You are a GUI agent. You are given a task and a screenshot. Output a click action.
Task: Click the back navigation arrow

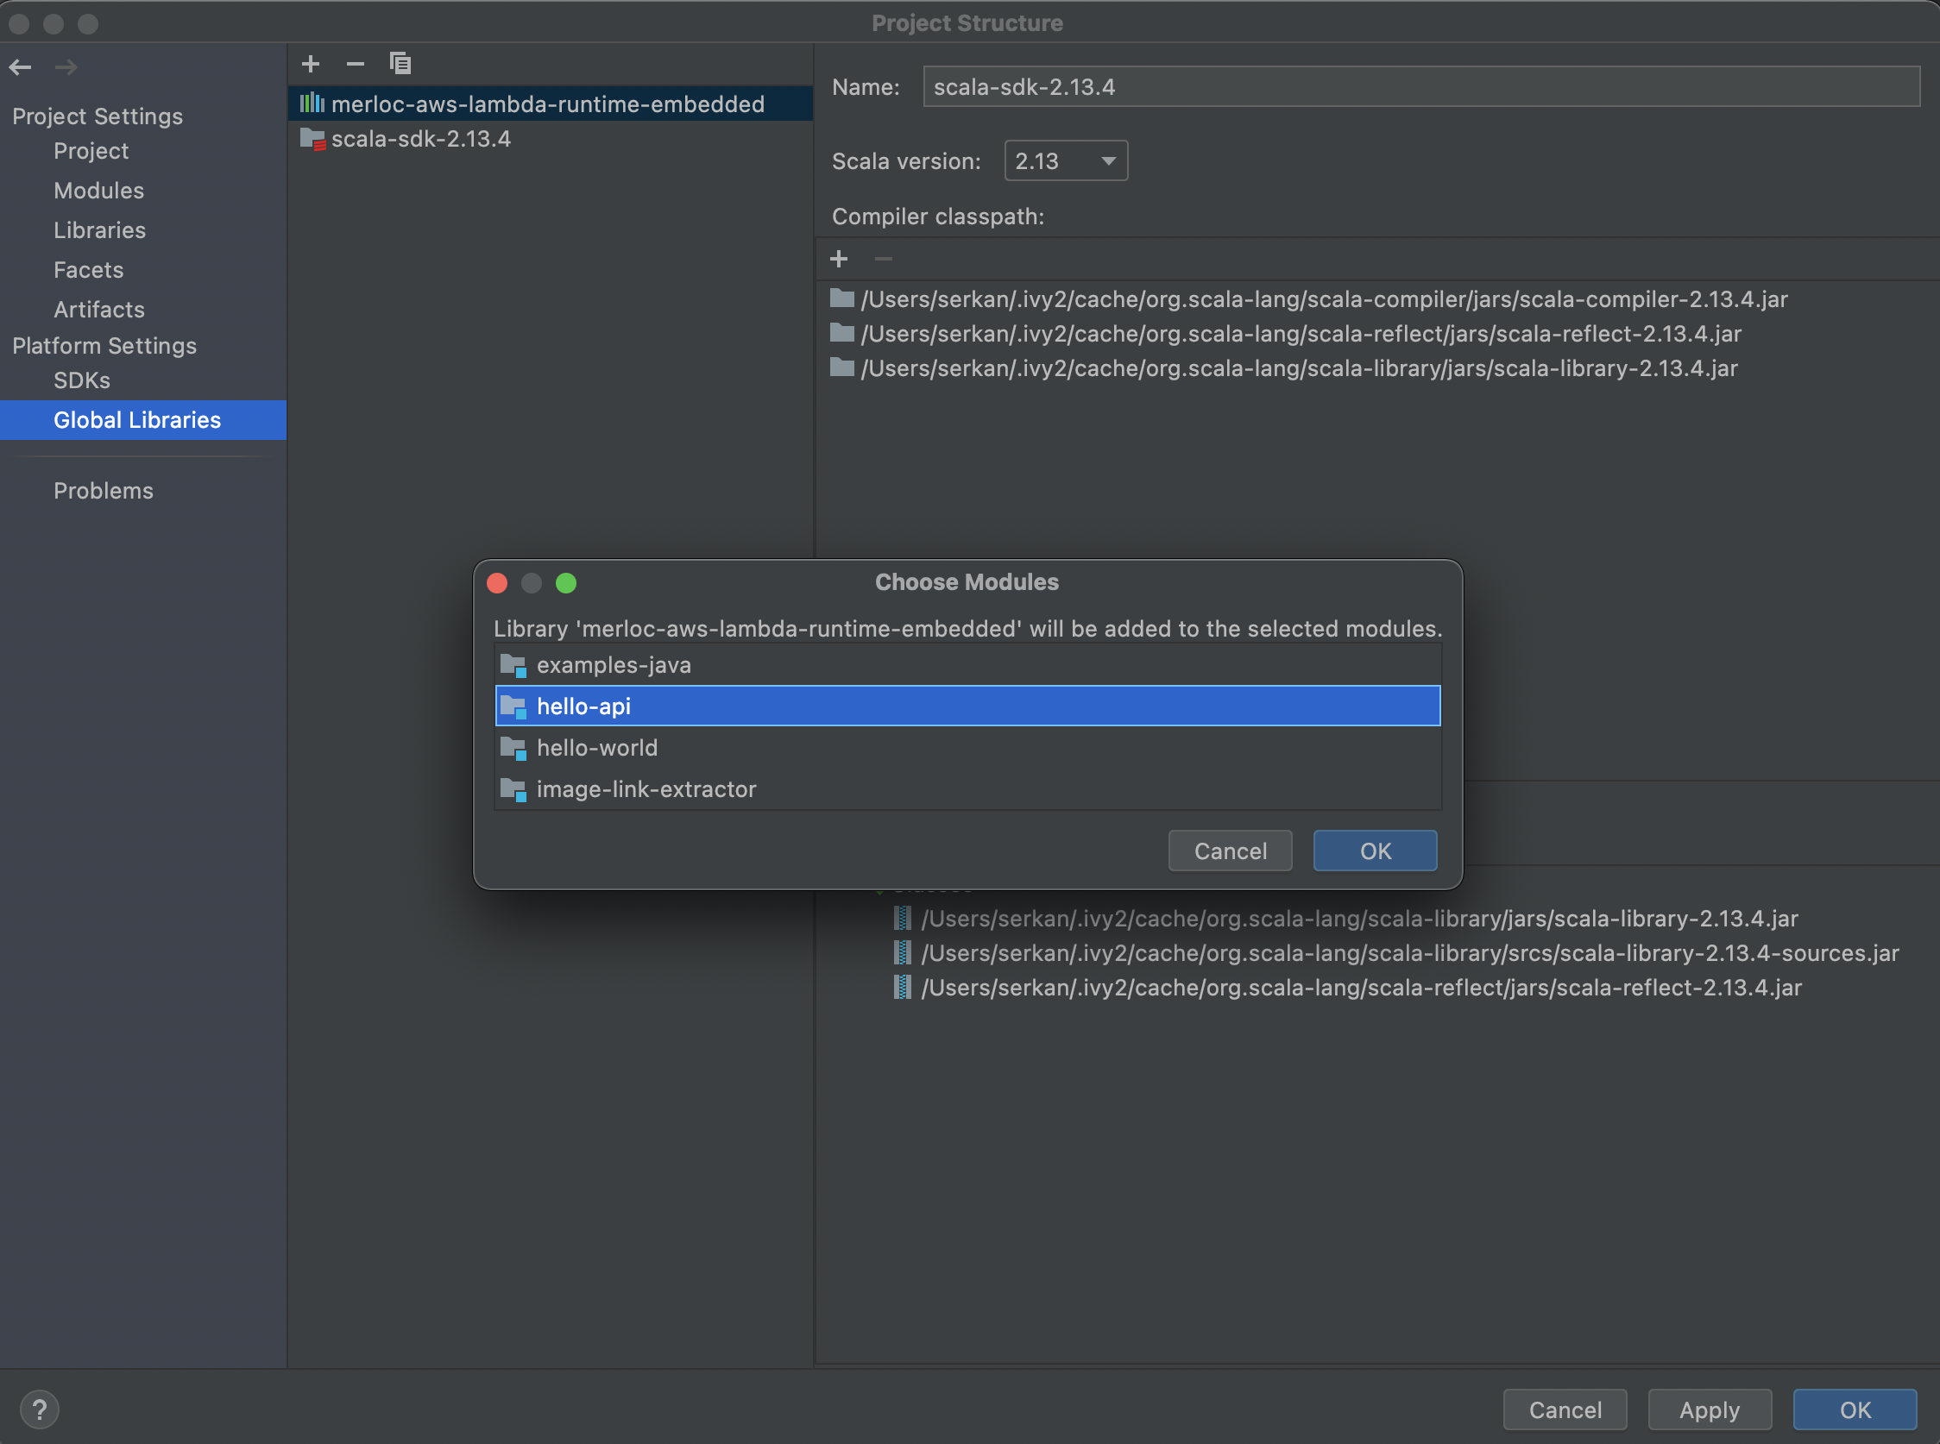(21, 67)
